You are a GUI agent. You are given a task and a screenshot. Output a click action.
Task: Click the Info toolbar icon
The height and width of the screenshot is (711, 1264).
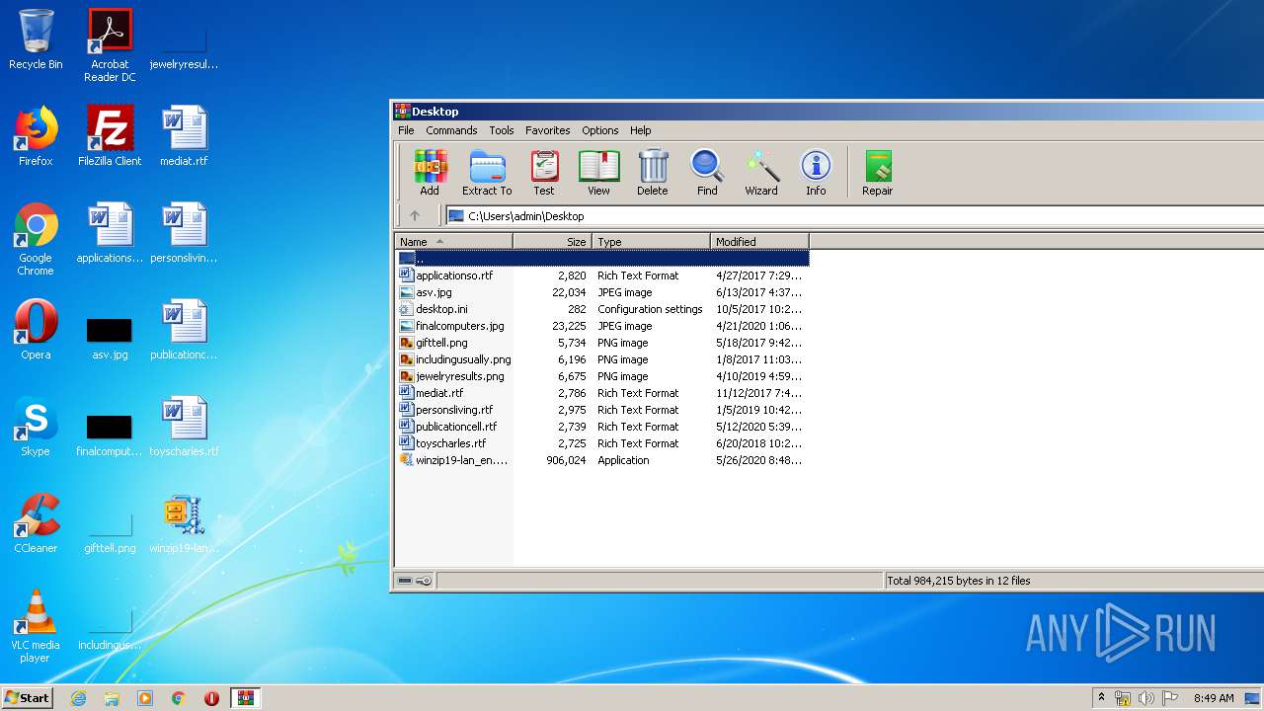[816, 173]
